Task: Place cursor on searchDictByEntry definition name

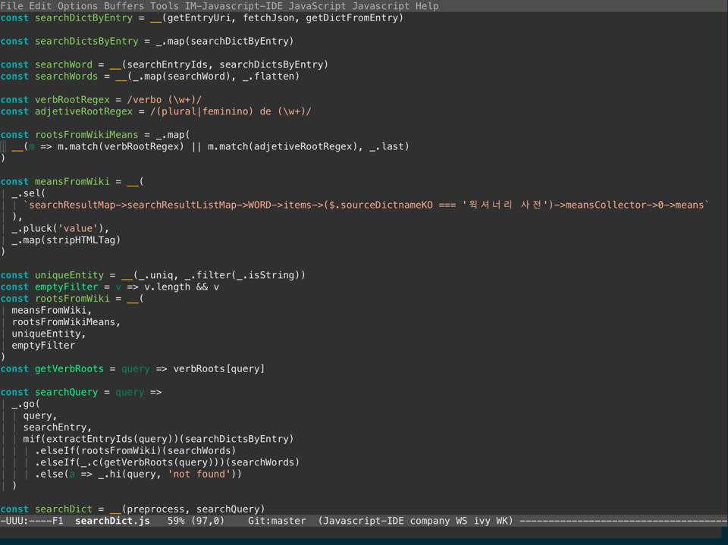Action: coord(83,18)
